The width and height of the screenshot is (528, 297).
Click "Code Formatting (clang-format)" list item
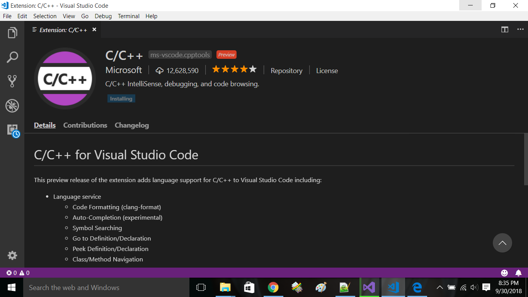(117, 207)
